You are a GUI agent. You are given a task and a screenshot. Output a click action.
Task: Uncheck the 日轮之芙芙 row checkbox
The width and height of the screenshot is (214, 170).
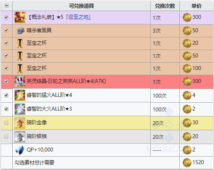tap(6, 81)
